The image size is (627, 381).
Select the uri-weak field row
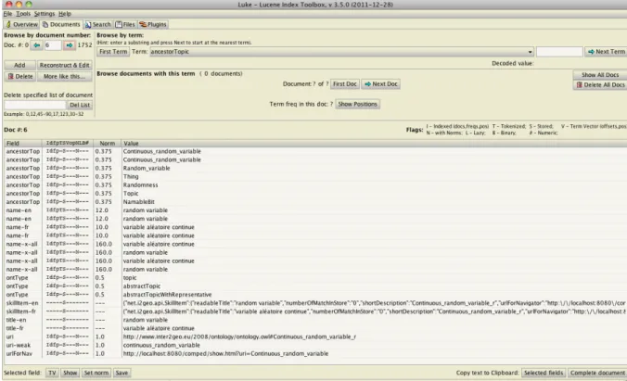315,345
